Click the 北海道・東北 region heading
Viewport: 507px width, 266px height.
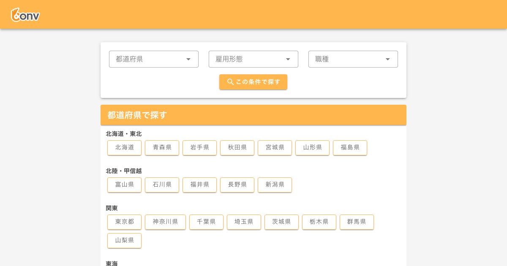pyautogui.click(x=124, y=134)
